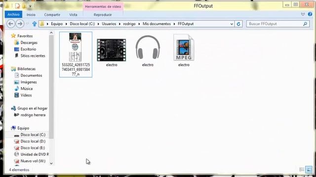Click Disco local (C:) in address bar

[x=82, y=24]
